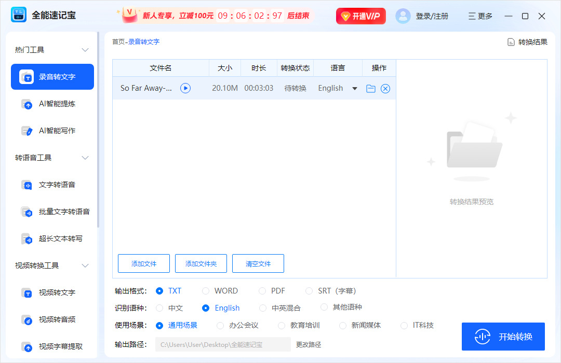This screenshot has width=561, height=363.
Task: Click 添加文件 button
Action: [144, 263]
